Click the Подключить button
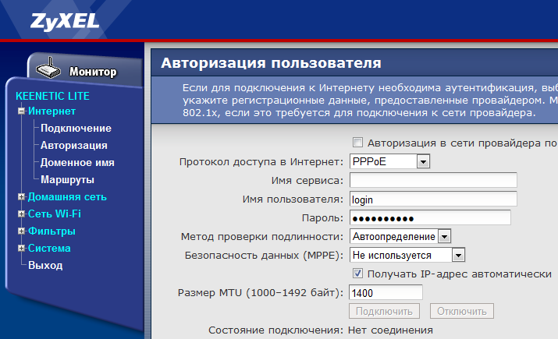The image size is (558, 339). [384, 311]
